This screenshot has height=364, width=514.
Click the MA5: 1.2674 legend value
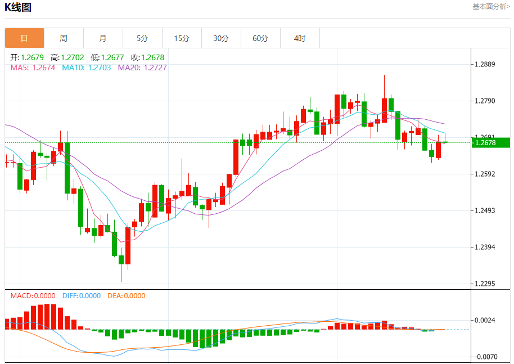coord(33,68)
